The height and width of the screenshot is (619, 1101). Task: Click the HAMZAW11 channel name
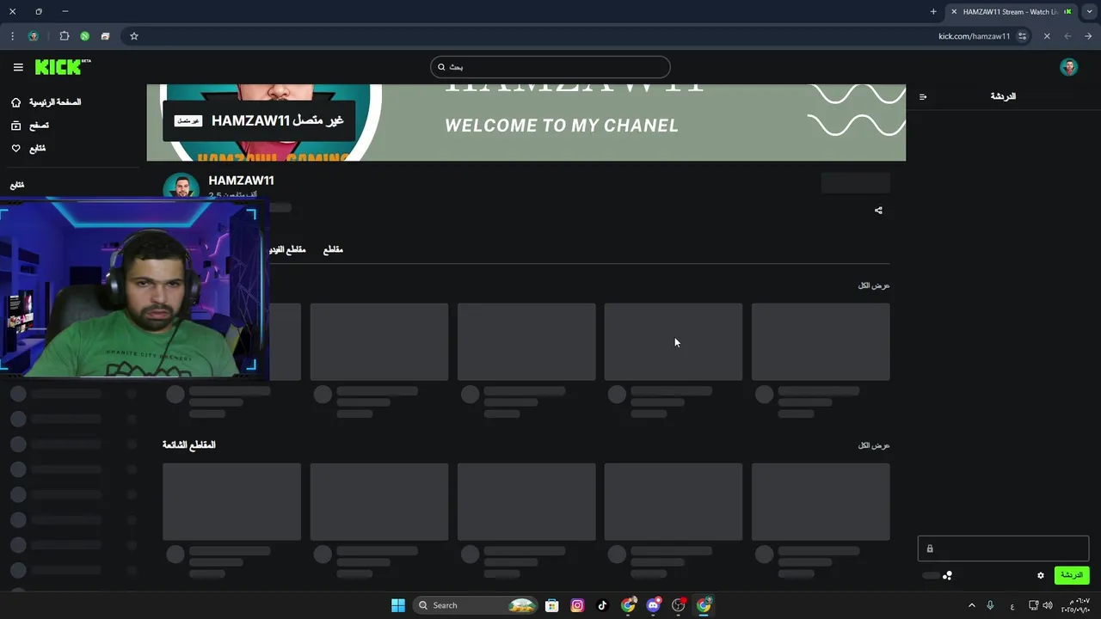click(x=241, y=181)
